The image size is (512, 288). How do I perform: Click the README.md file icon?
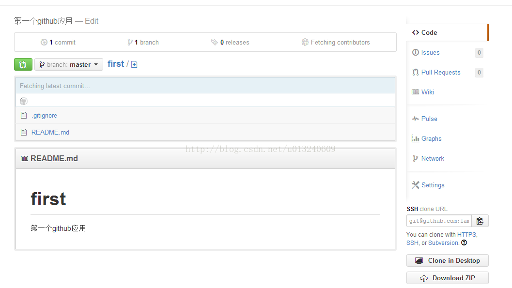click(24, 132)
